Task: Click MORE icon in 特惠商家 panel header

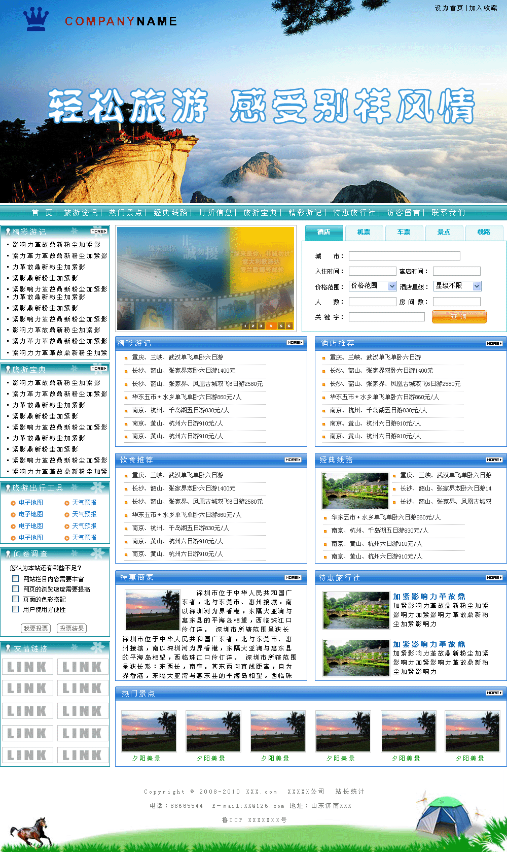Action: point(293,578)
